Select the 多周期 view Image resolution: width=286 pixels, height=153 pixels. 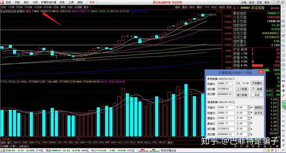(78, 7)
